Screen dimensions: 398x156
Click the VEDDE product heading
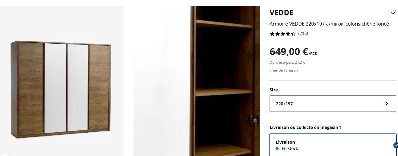click(281, 13)
